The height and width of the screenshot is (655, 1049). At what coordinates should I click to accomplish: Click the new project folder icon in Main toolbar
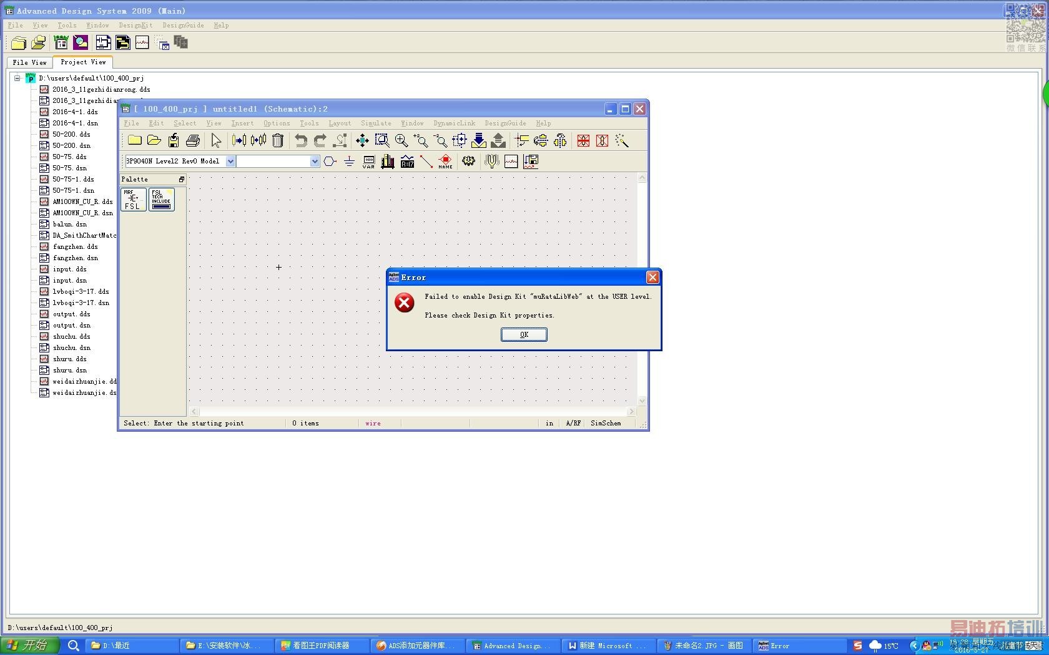tap(19, 42)
